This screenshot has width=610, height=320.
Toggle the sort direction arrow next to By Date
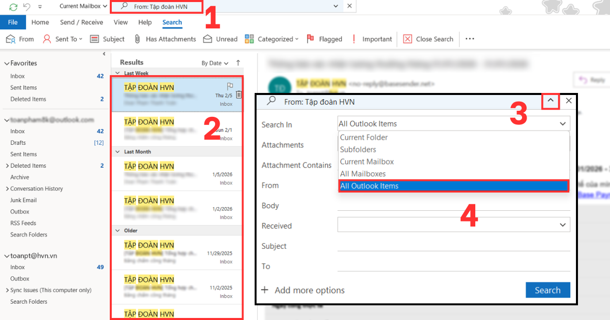237,62
